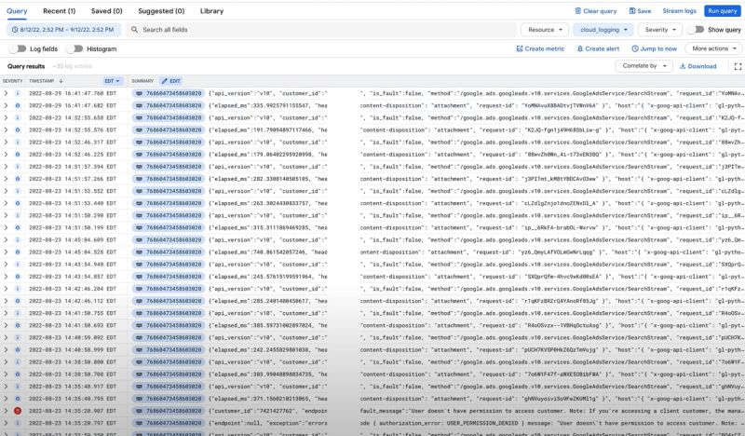The width and height of the screenshot is (745, 436).
Task: Click info severity icon at 14:51:53.552
Action: (18, 191)
